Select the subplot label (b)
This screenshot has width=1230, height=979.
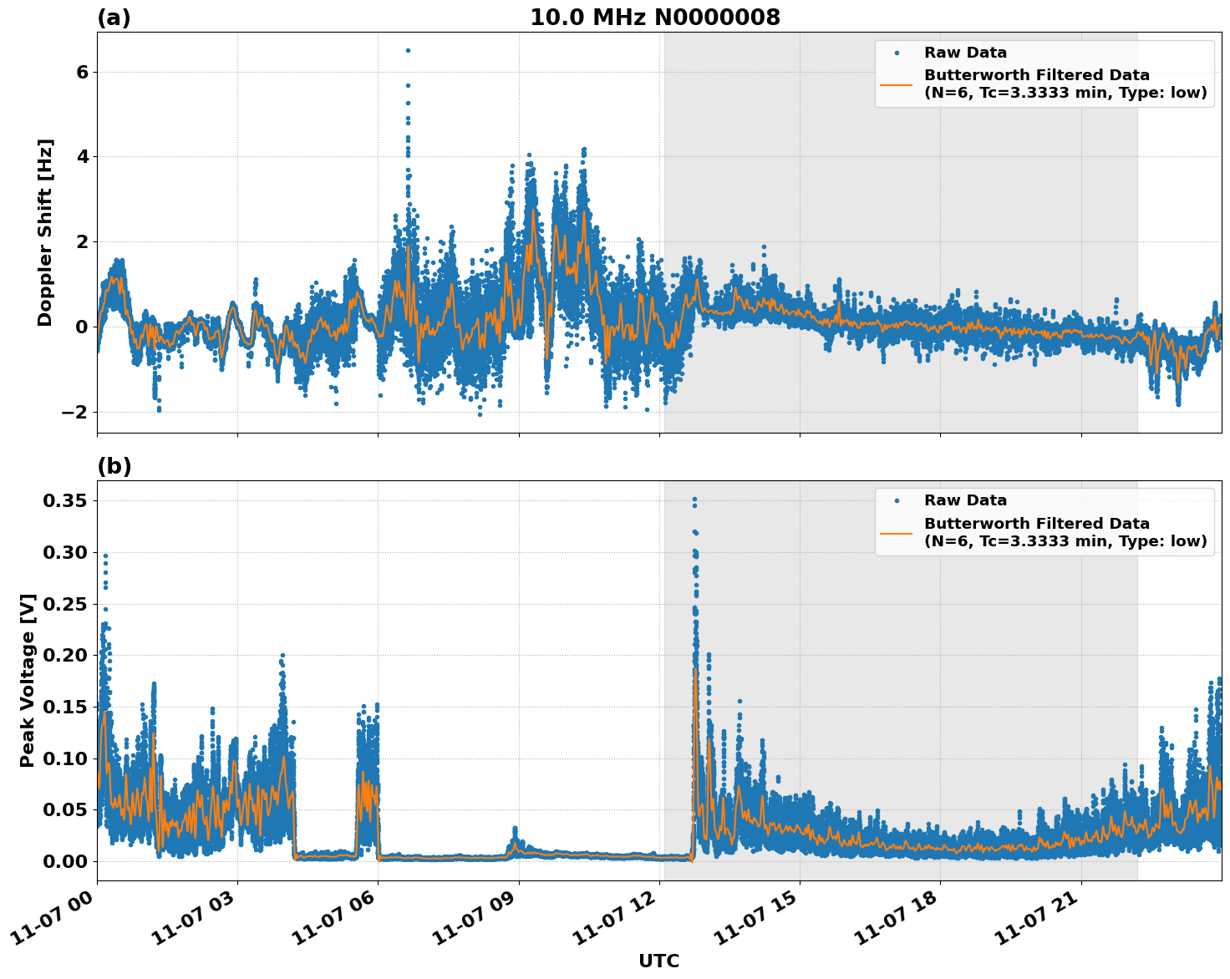click(114, 464)
